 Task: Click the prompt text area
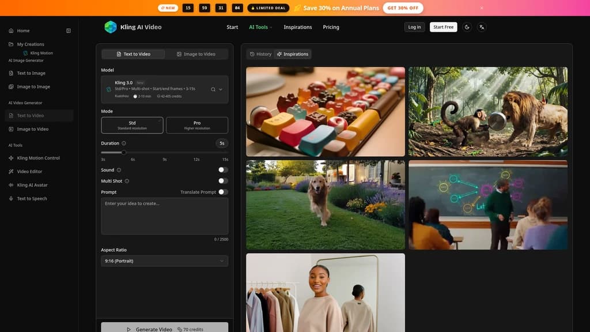point(164,216)
